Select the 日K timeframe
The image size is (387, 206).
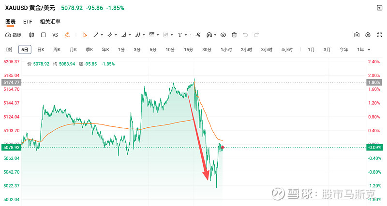(x=41, y=50)
